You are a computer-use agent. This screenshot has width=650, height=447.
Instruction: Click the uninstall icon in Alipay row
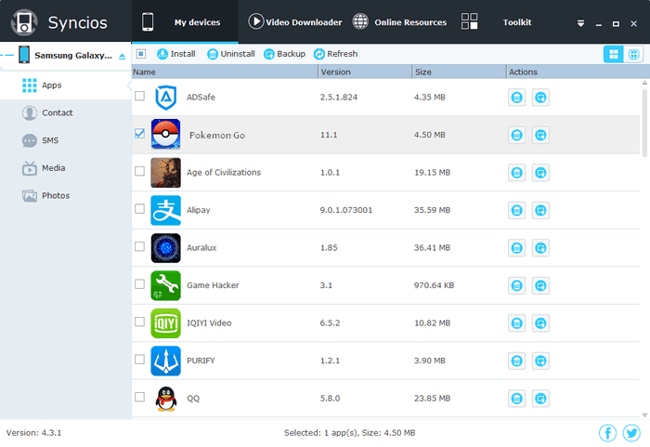(x=516, y=210)
